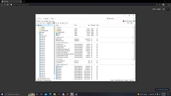The width and height of the screenshot is (171, 96).
Task: Select version.txt in the file list
Action: 60,63
